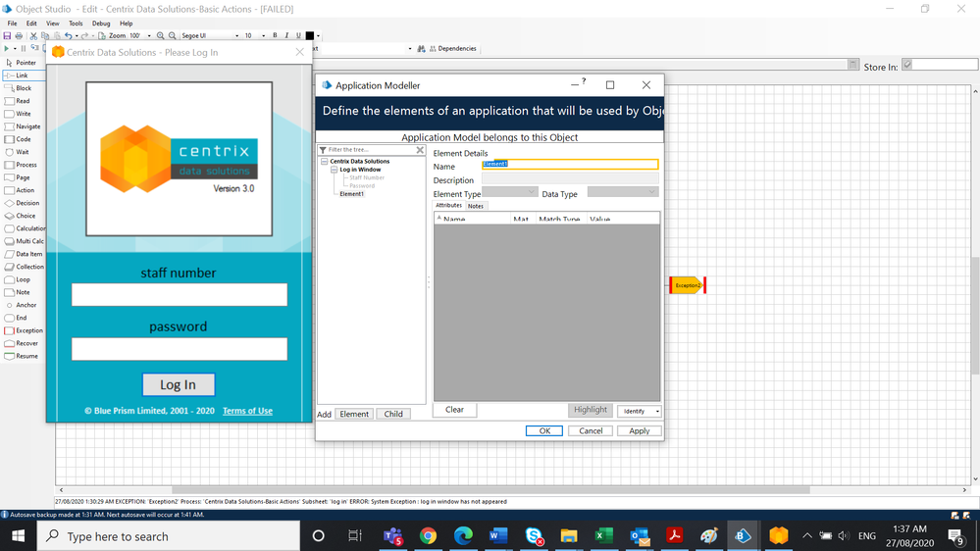Select the Decision stage tool

coord(24,203)
